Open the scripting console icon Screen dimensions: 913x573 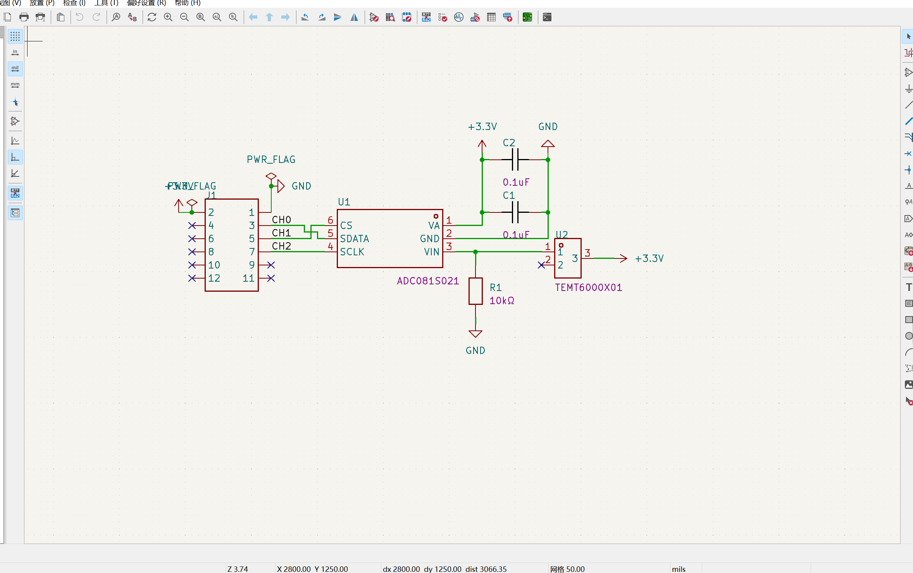(x=547, y=17)
